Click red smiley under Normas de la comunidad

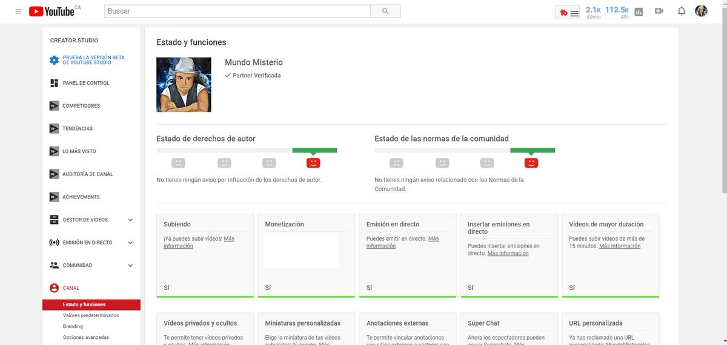click(531, 163)
